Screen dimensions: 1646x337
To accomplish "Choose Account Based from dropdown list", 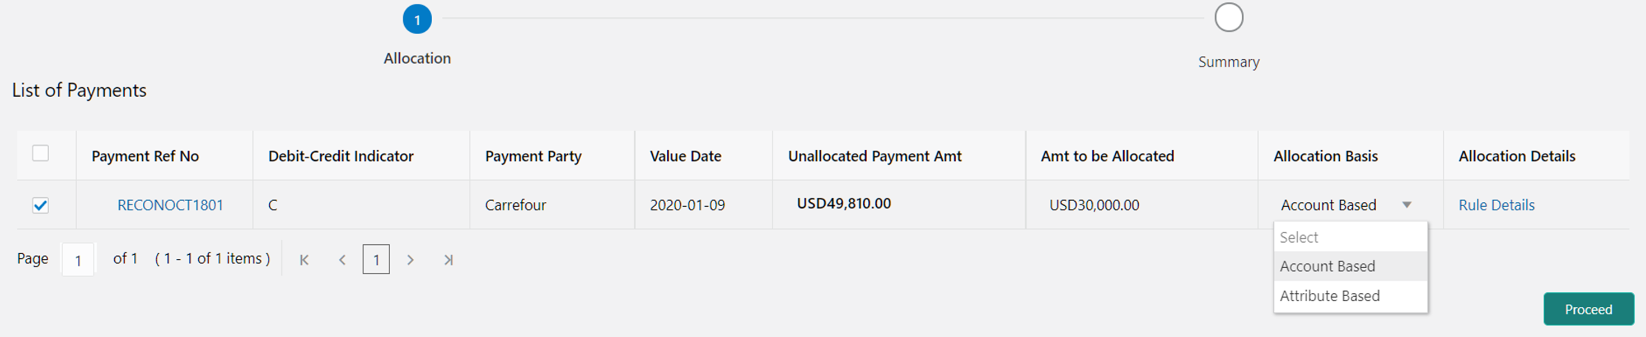I will tap(1328, 266).
